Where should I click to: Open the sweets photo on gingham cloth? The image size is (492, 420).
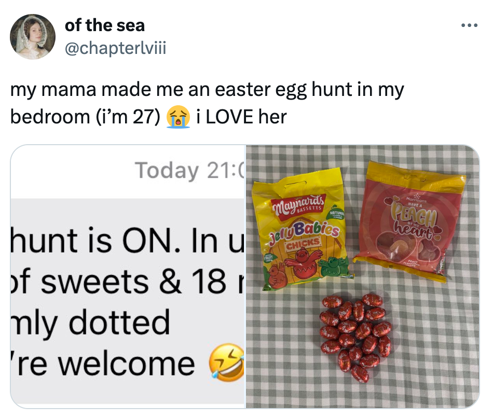[x=362, y=276]
